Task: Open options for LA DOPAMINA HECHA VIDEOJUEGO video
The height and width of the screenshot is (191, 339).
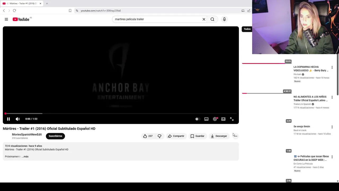Action: (332, 67)
